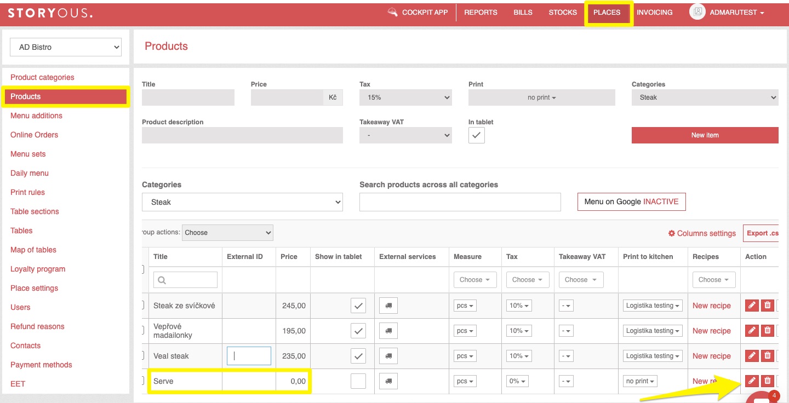Change measure pcs for Veal steak

pyautogui.click(x=465, y=356)
